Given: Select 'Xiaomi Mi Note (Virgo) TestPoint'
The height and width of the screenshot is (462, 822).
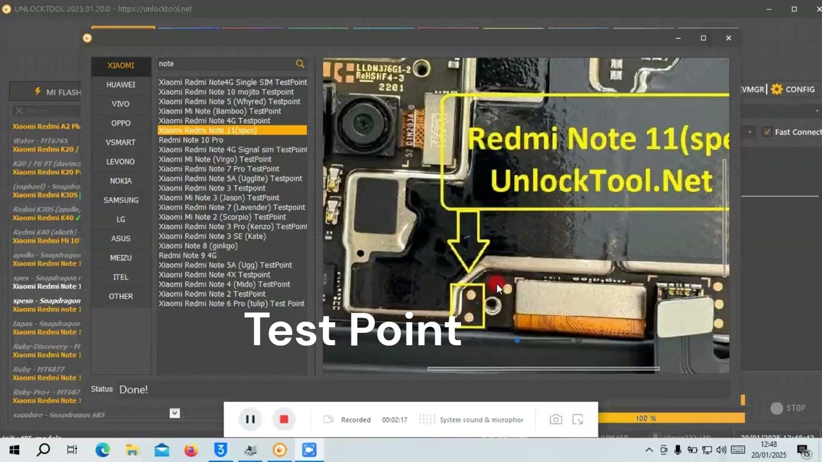Looking at the screenshot, I should pos(232,159).
